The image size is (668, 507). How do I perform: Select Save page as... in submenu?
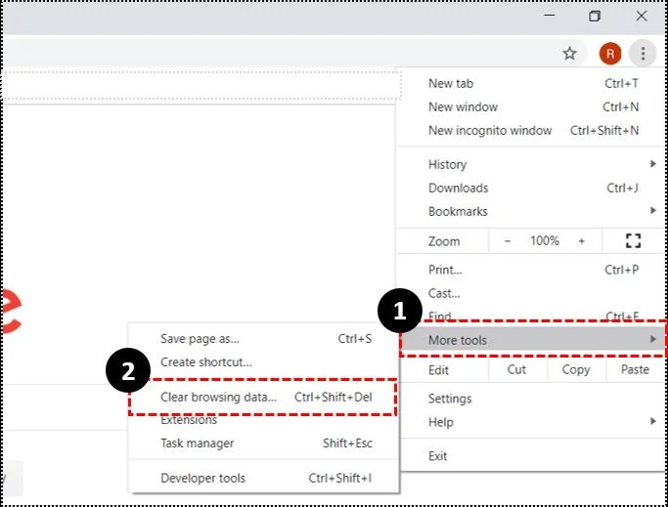(x=264, y=338)
